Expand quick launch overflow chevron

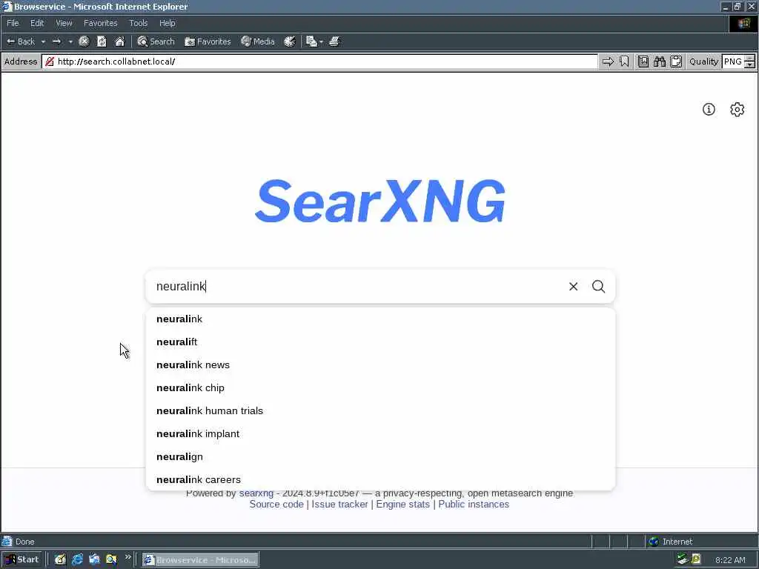click(127, 557)
